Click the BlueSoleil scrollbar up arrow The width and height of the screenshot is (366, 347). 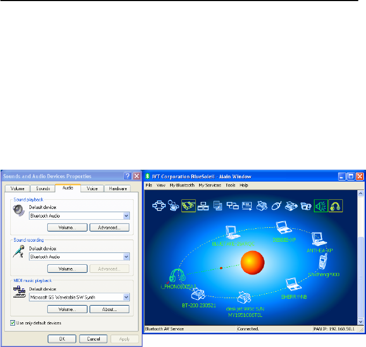(x=361, y=193)
